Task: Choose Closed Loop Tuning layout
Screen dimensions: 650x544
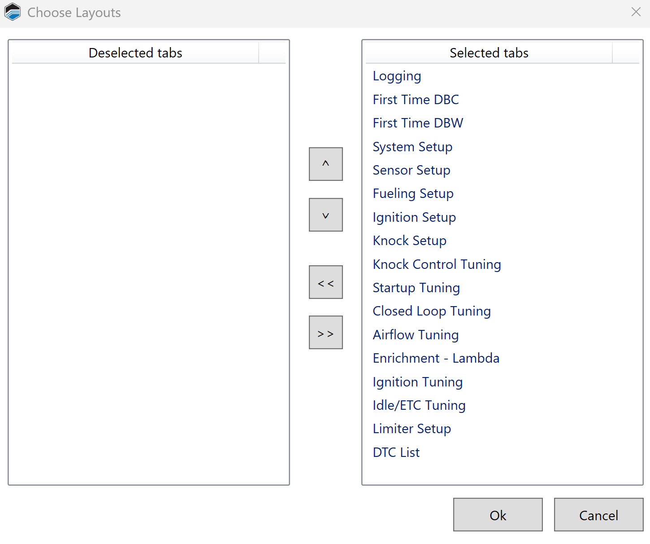Action: (431, 311)
